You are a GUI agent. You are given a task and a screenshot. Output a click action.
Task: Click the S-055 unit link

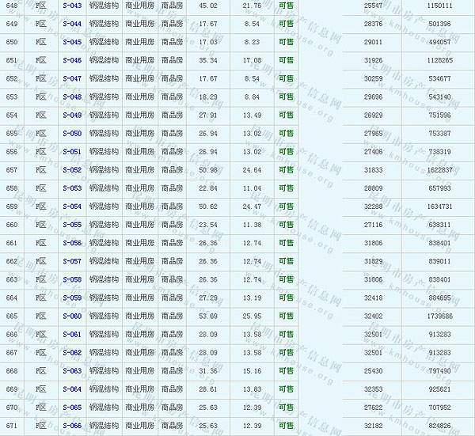72,225
